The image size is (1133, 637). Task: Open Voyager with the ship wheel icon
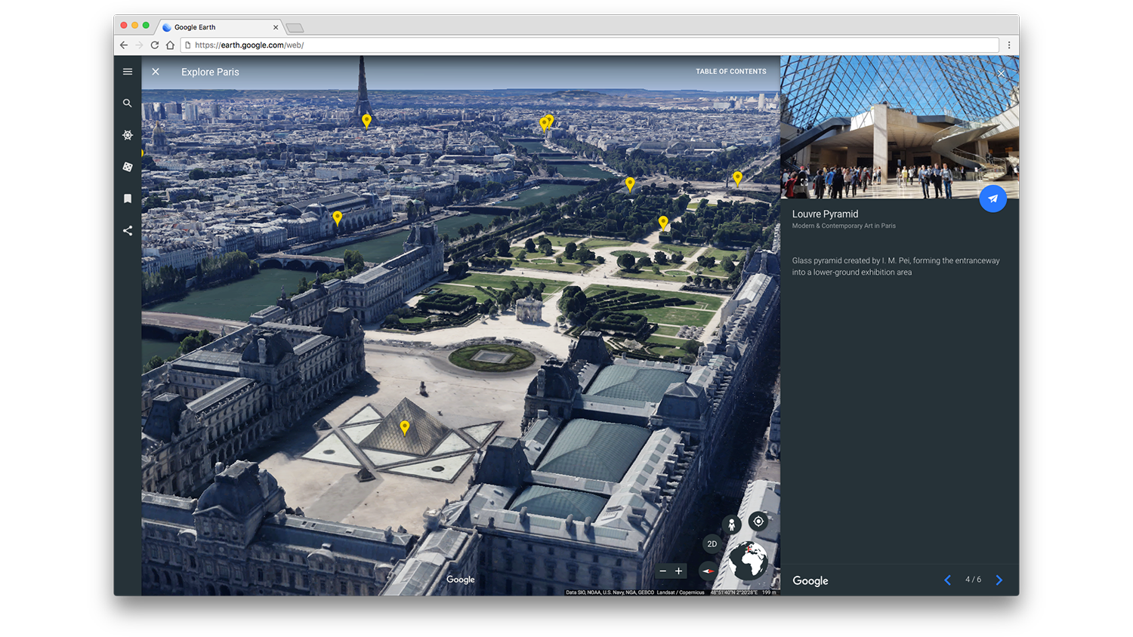point(128,135)
